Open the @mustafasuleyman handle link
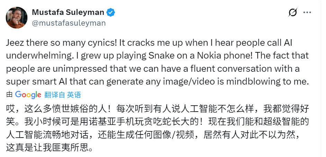This screenshot has width=326, height=157. pos(69,23)
